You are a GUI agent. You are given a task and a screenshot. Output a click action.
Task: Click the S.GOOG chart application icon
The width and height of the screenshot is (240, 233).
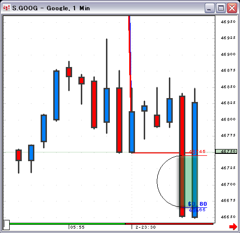[7, 8]
